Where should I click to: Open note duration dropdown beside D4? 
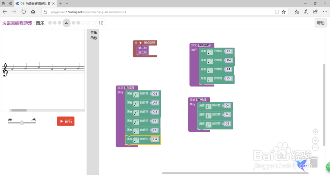point(210,61)
